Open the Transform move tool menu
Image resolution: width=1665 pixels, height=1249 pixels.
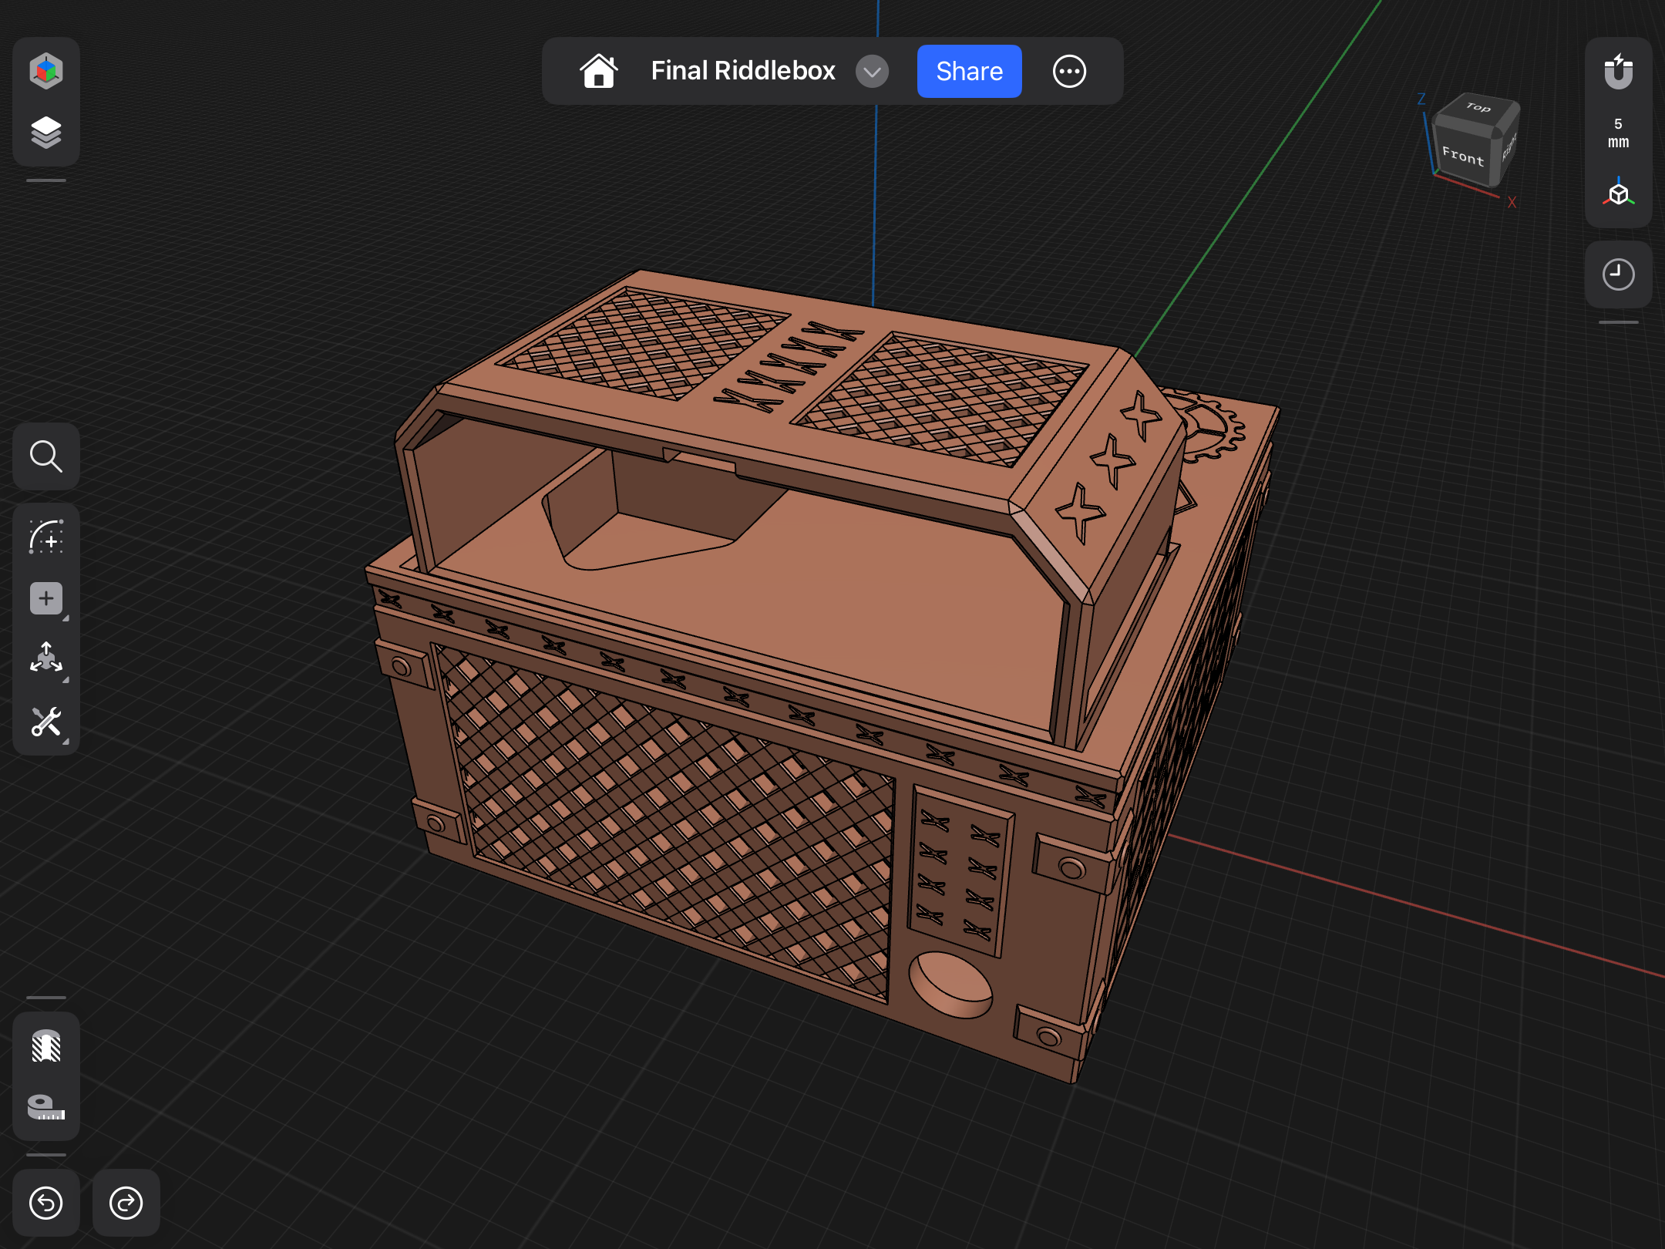point(46,658)
